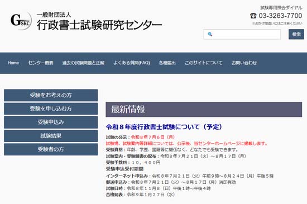
Task: Click the 試験日時 令和8年11月8日 line
Action: 158,188
